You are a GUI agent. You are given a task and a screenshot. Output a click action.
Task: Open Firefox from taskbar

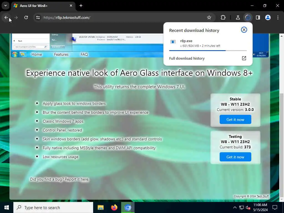pos(114,207)
